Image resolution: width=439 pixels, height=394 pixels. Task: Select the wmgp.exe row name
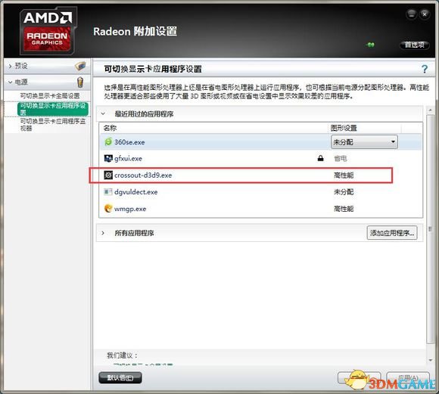pos(130,209)
